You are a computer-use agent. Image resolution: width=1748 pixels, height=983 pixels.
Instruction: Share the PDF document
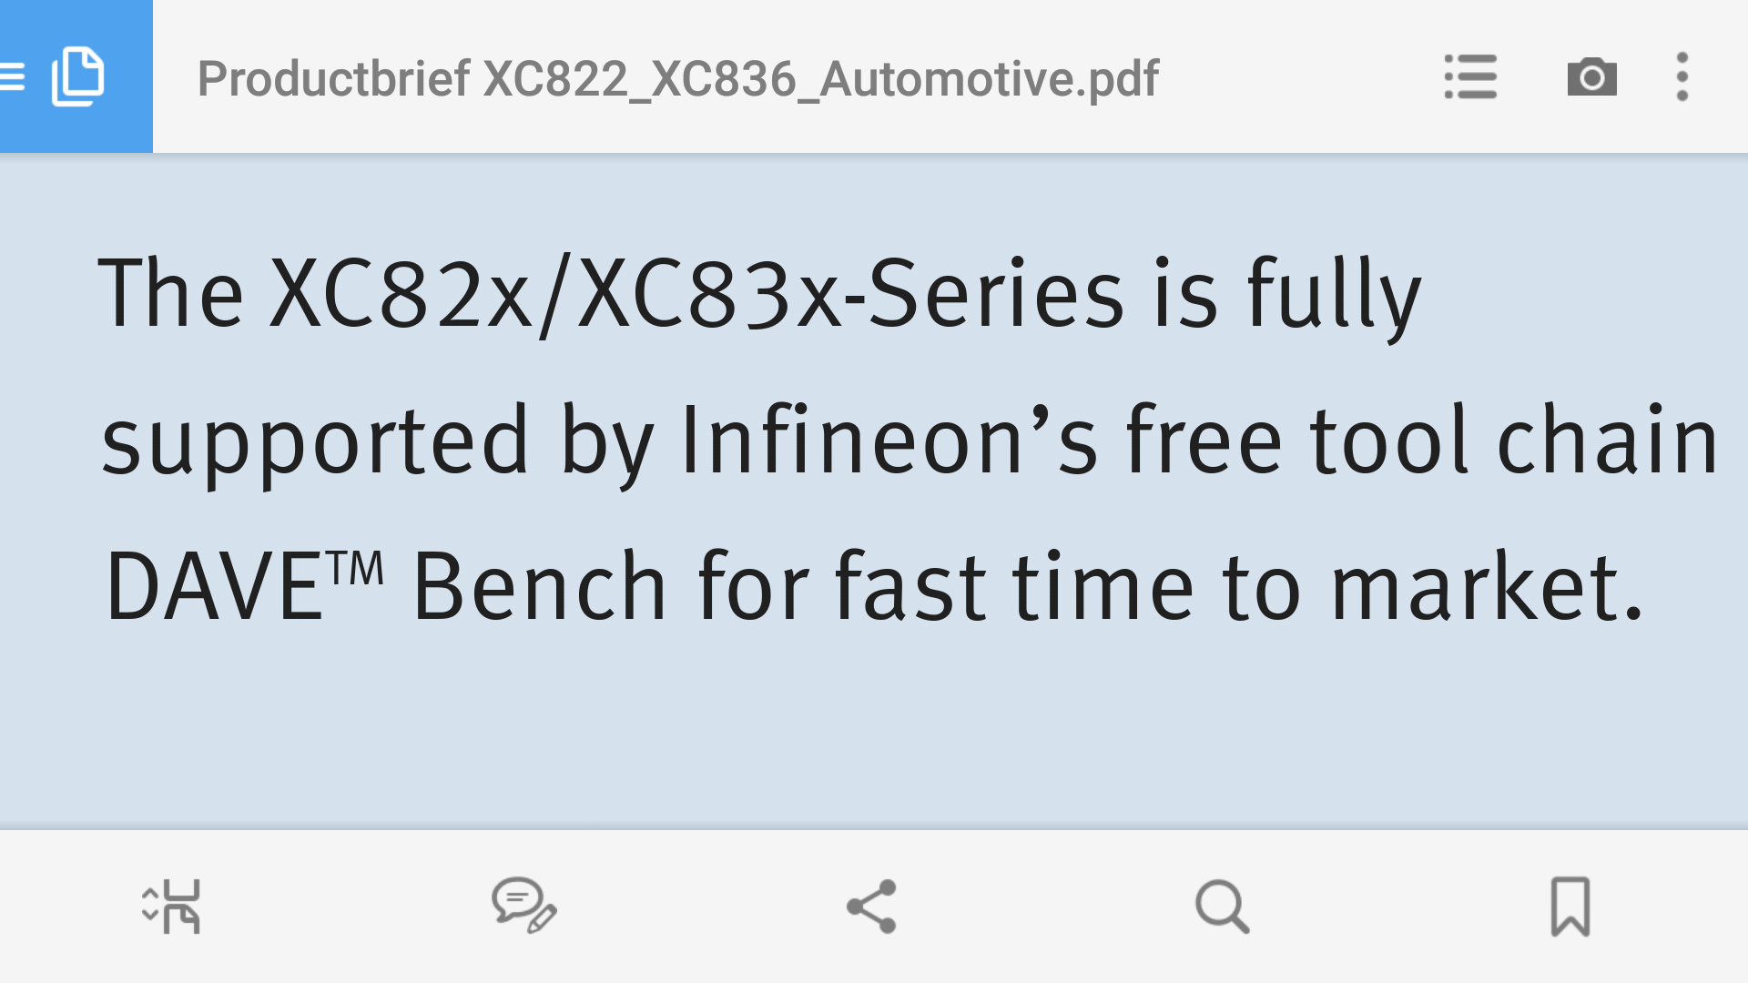[872, 907]
